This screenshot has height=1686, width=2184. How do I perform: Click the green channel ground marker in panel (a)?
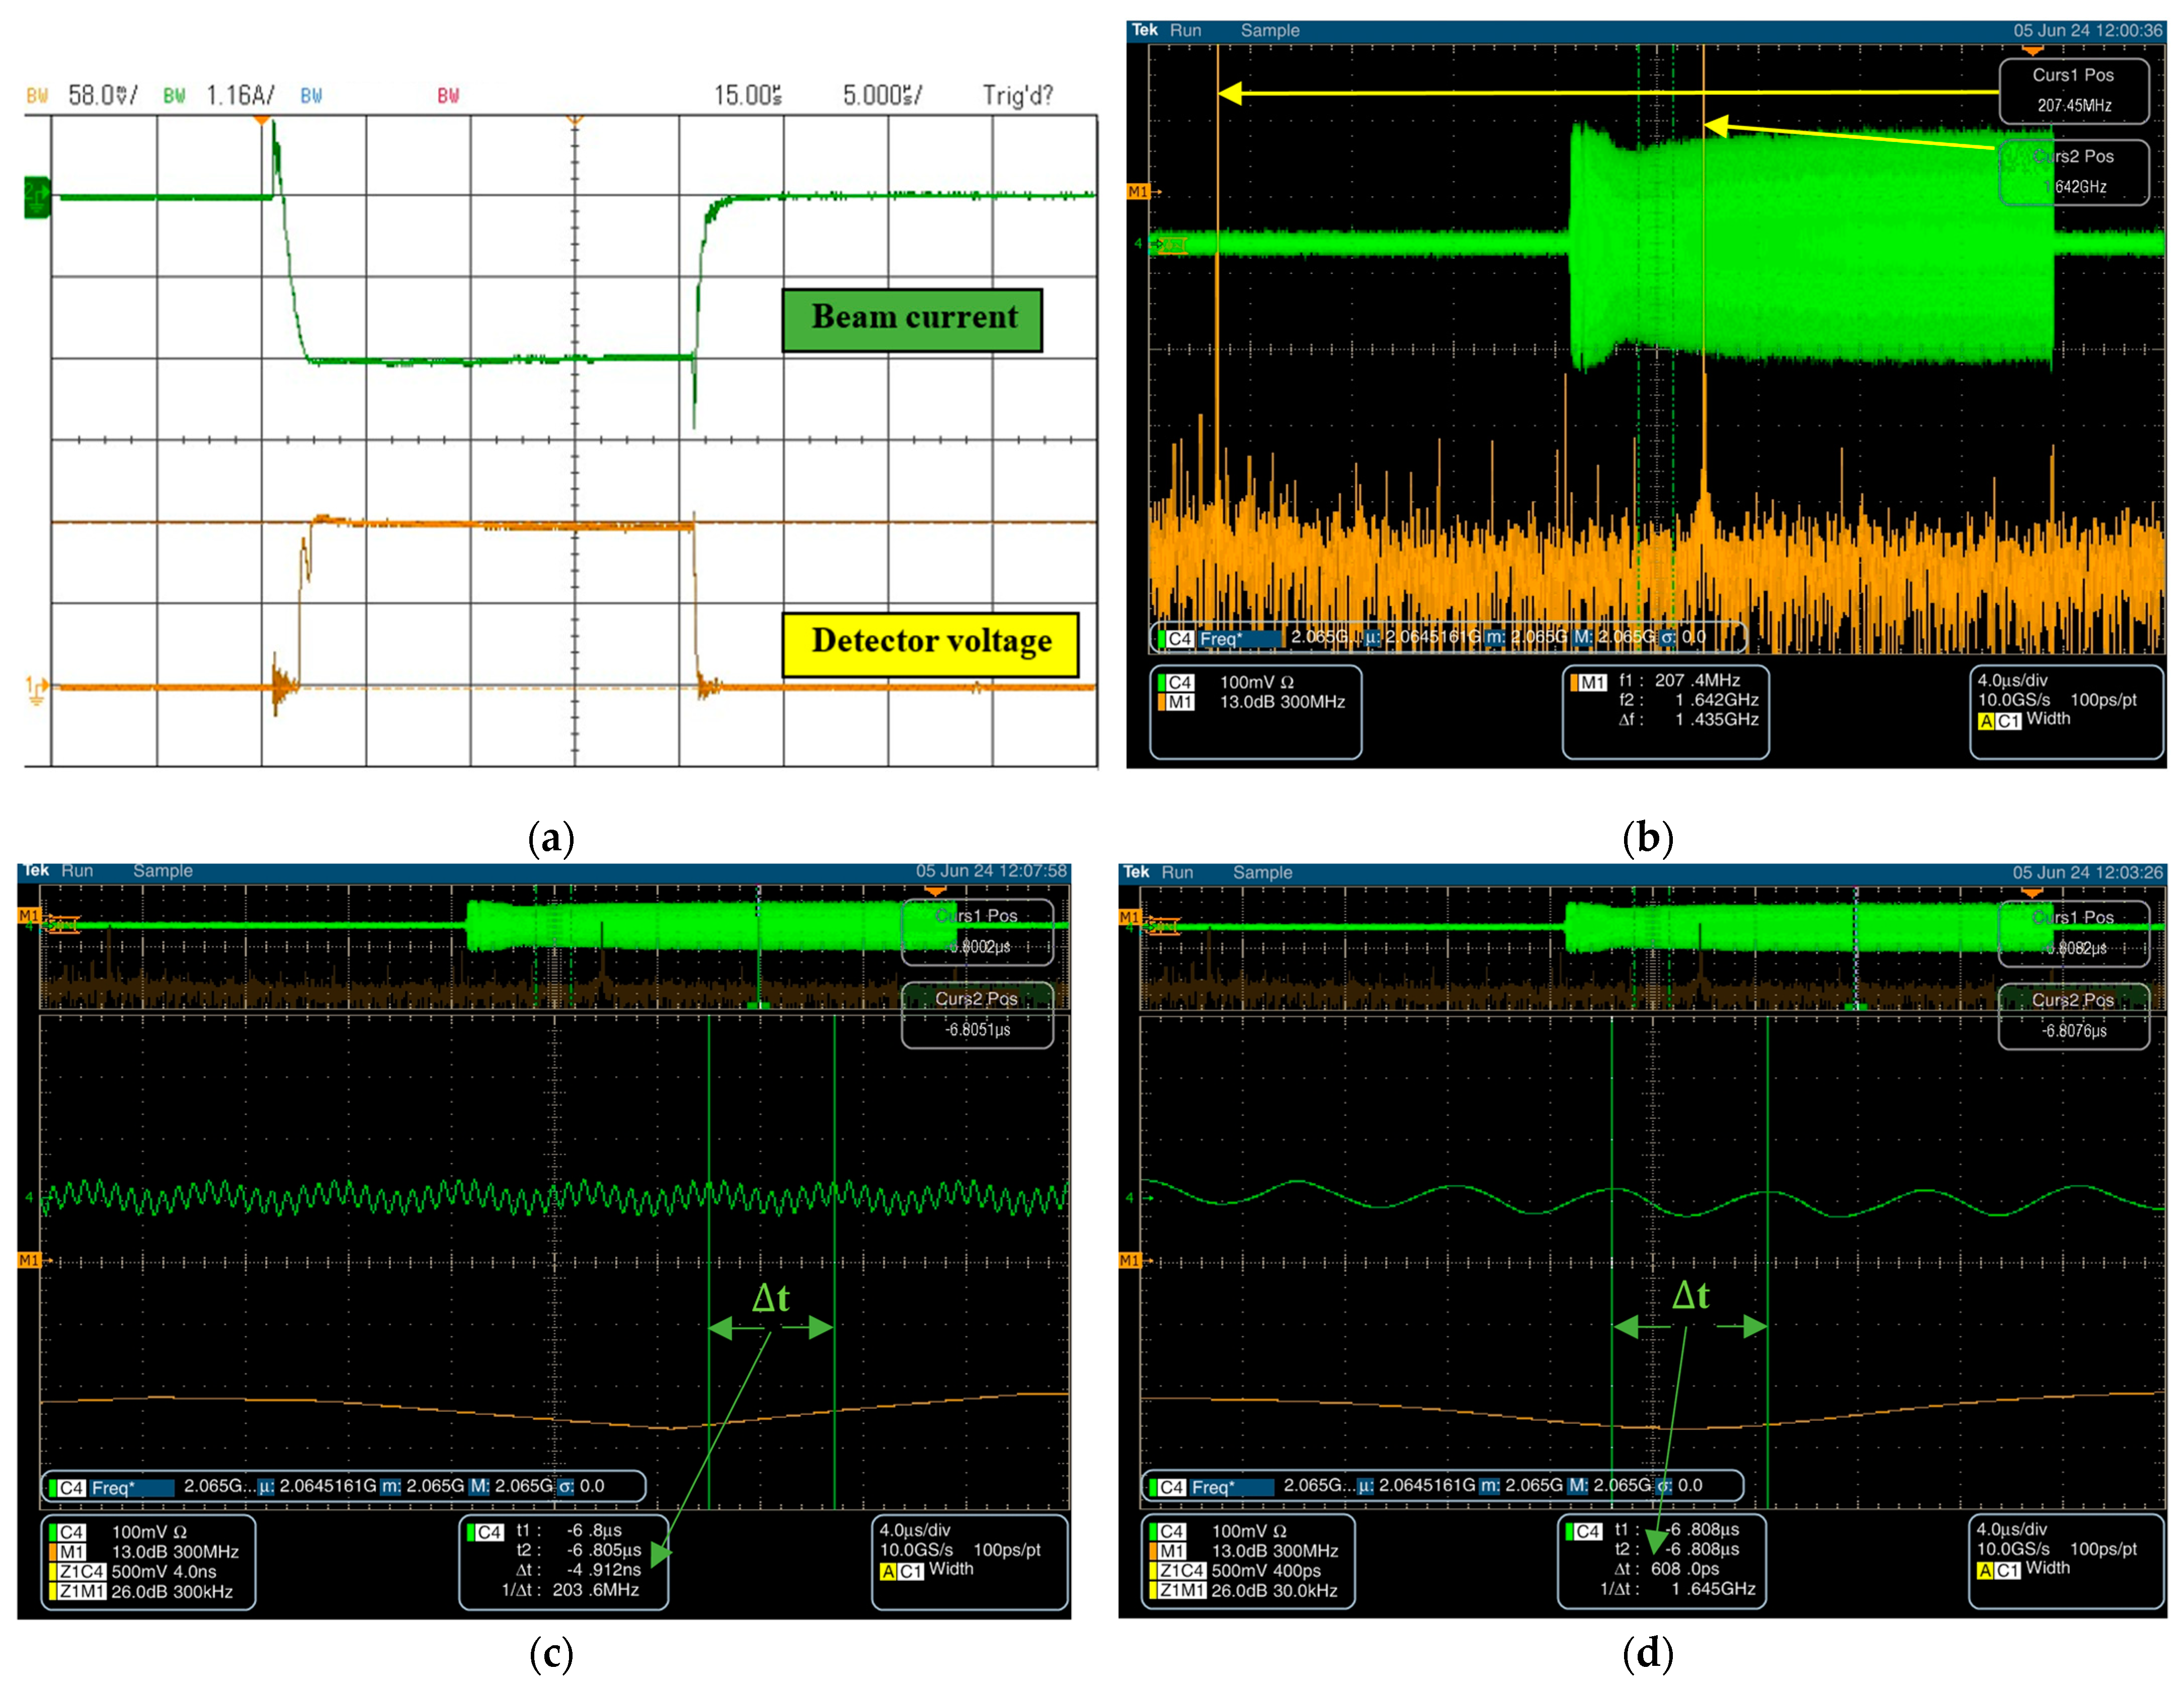tap(36, 197)
